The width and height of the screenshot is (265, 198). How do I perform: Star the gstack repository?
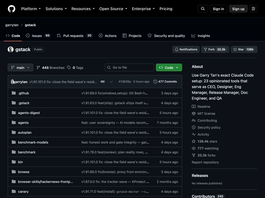pyautogui.click(x=244, y=49)
